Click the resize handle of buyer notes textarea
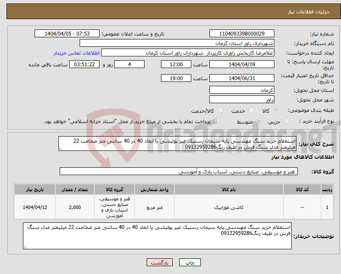This screenshot has height=274, width=341. point(25,247)
